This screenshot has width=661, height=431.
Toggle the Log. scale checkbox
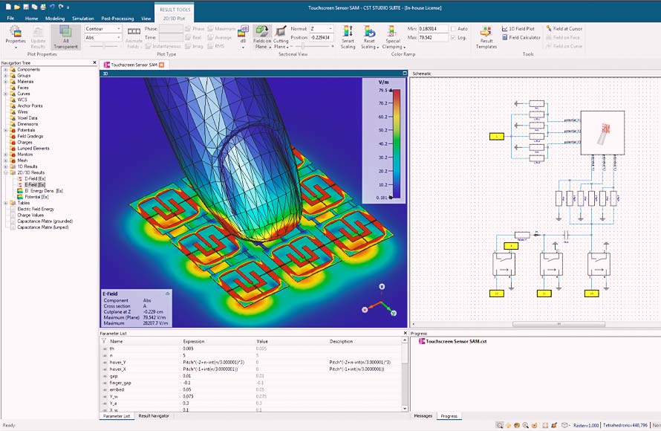pos(453,38)
